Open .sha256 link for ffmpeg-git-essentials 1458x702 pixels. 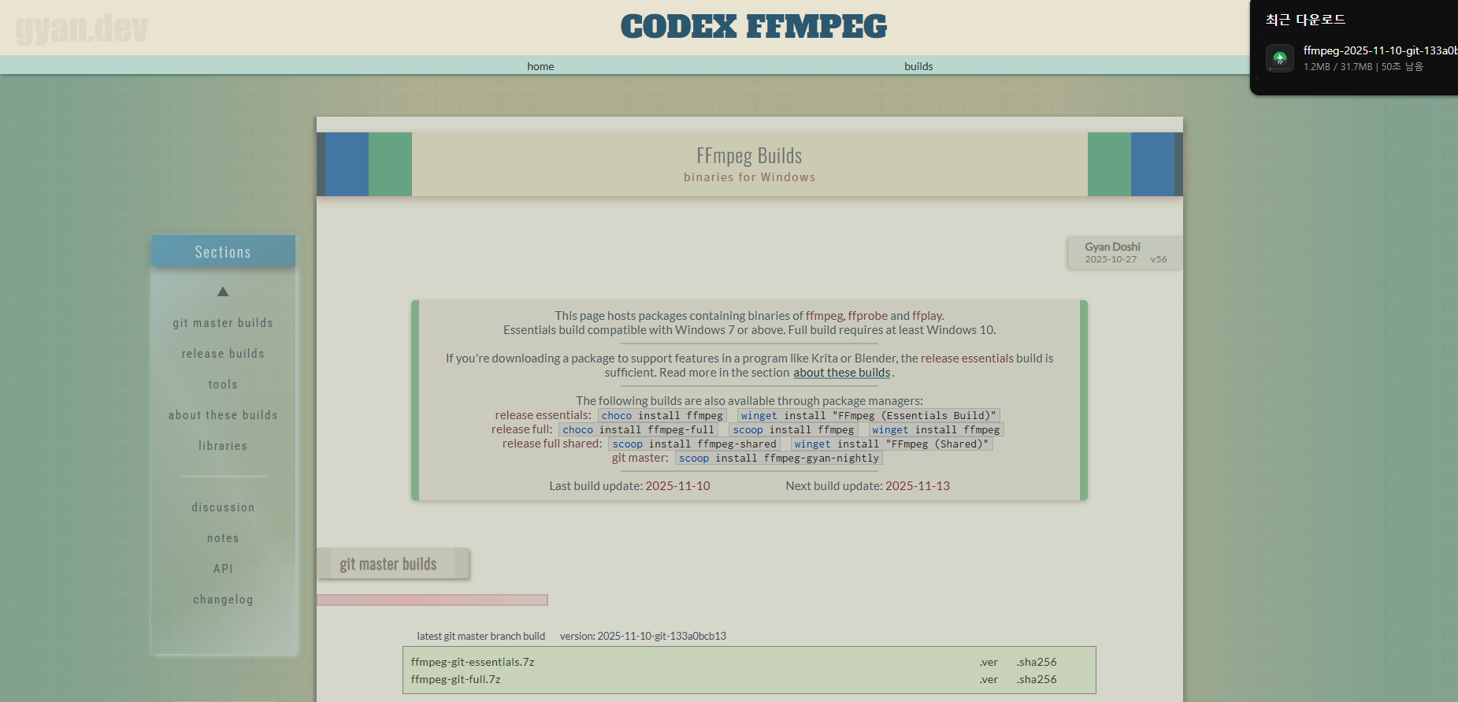point(1036,662)
